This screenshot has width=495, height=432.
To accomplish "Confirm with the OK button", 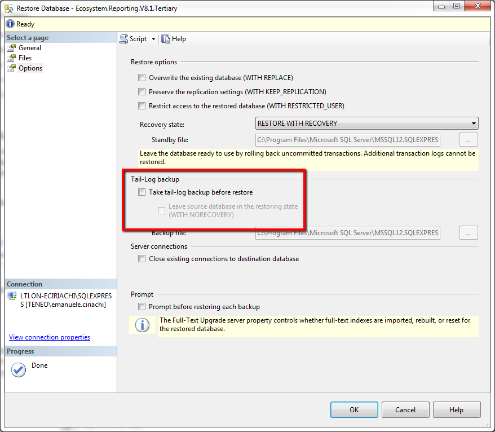I will pyautogui.click(x=354, y=410).
